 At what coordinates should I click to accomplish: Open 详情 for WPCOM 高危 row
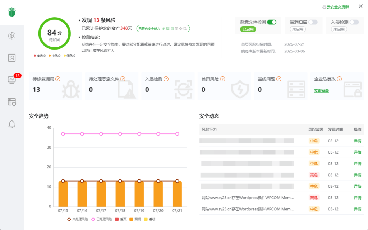coord(358,198)
